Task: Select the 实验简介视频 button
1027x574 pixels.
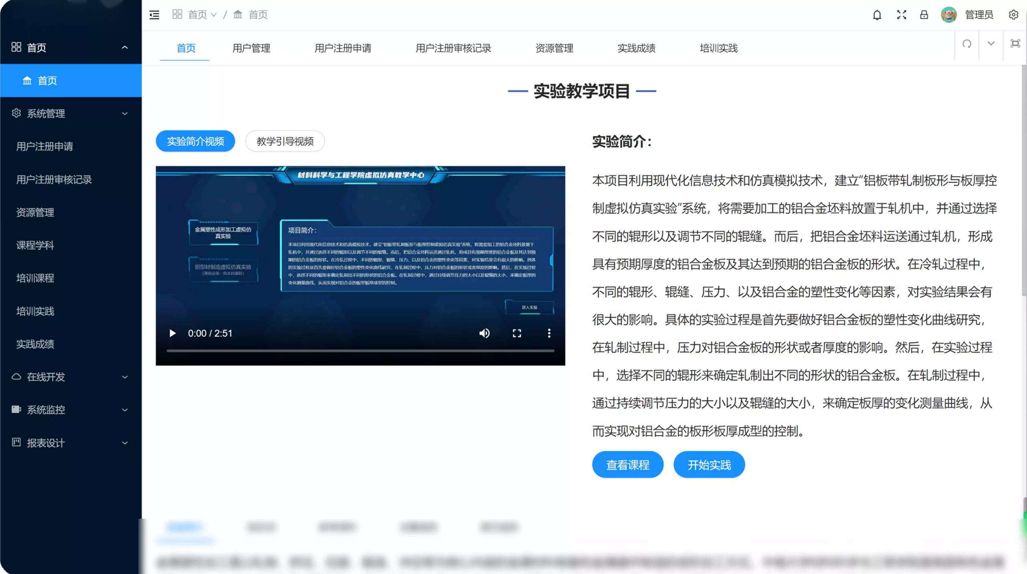Action: [x=195, y=141]
